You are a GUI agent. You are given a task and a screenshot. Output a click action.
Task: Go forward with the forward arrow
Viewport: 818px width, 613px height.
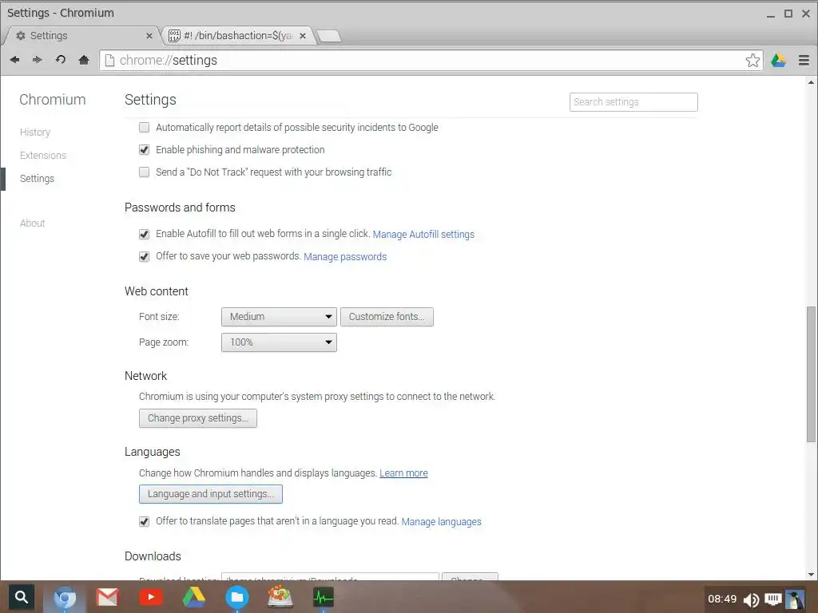tap(37, 60)
